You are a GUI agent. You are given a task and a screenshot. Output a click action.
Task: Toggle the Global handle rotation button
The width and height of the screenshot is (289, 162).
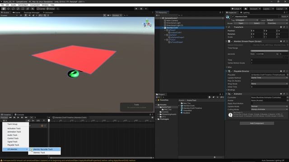(51, 9)
